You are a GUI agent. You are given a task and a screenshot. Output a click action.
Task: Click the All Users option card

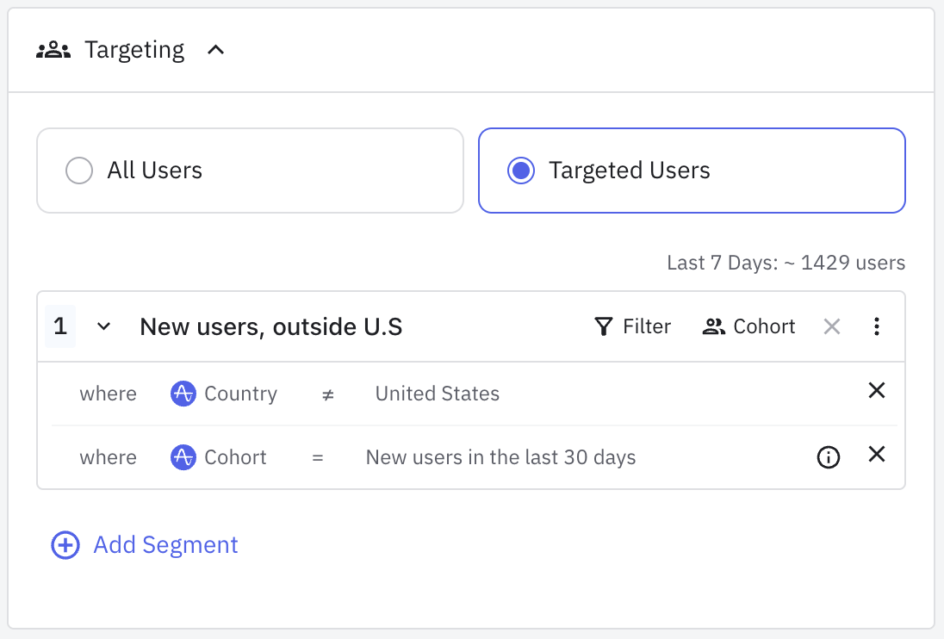coord(250,171)
